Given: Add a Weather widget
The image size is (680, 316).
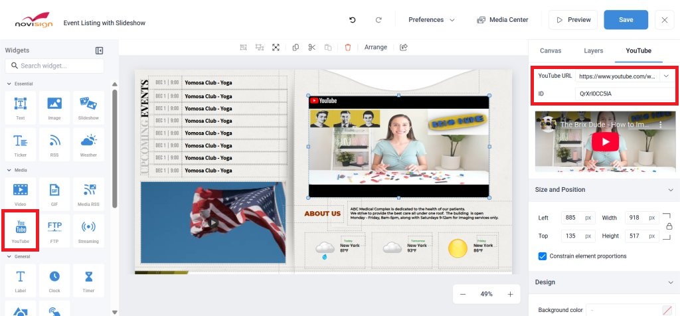Looking at the screenshot, I should 88,145.
